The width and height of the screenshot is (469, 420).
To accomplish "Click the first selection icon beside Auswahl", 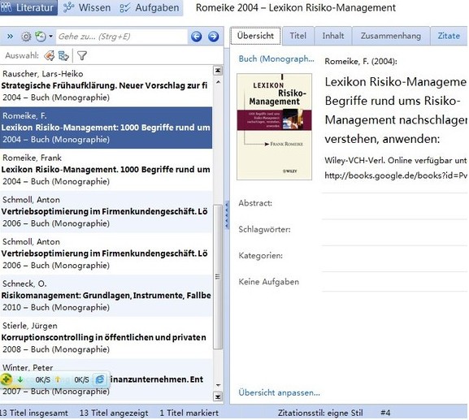I will [x=50, y=55].
